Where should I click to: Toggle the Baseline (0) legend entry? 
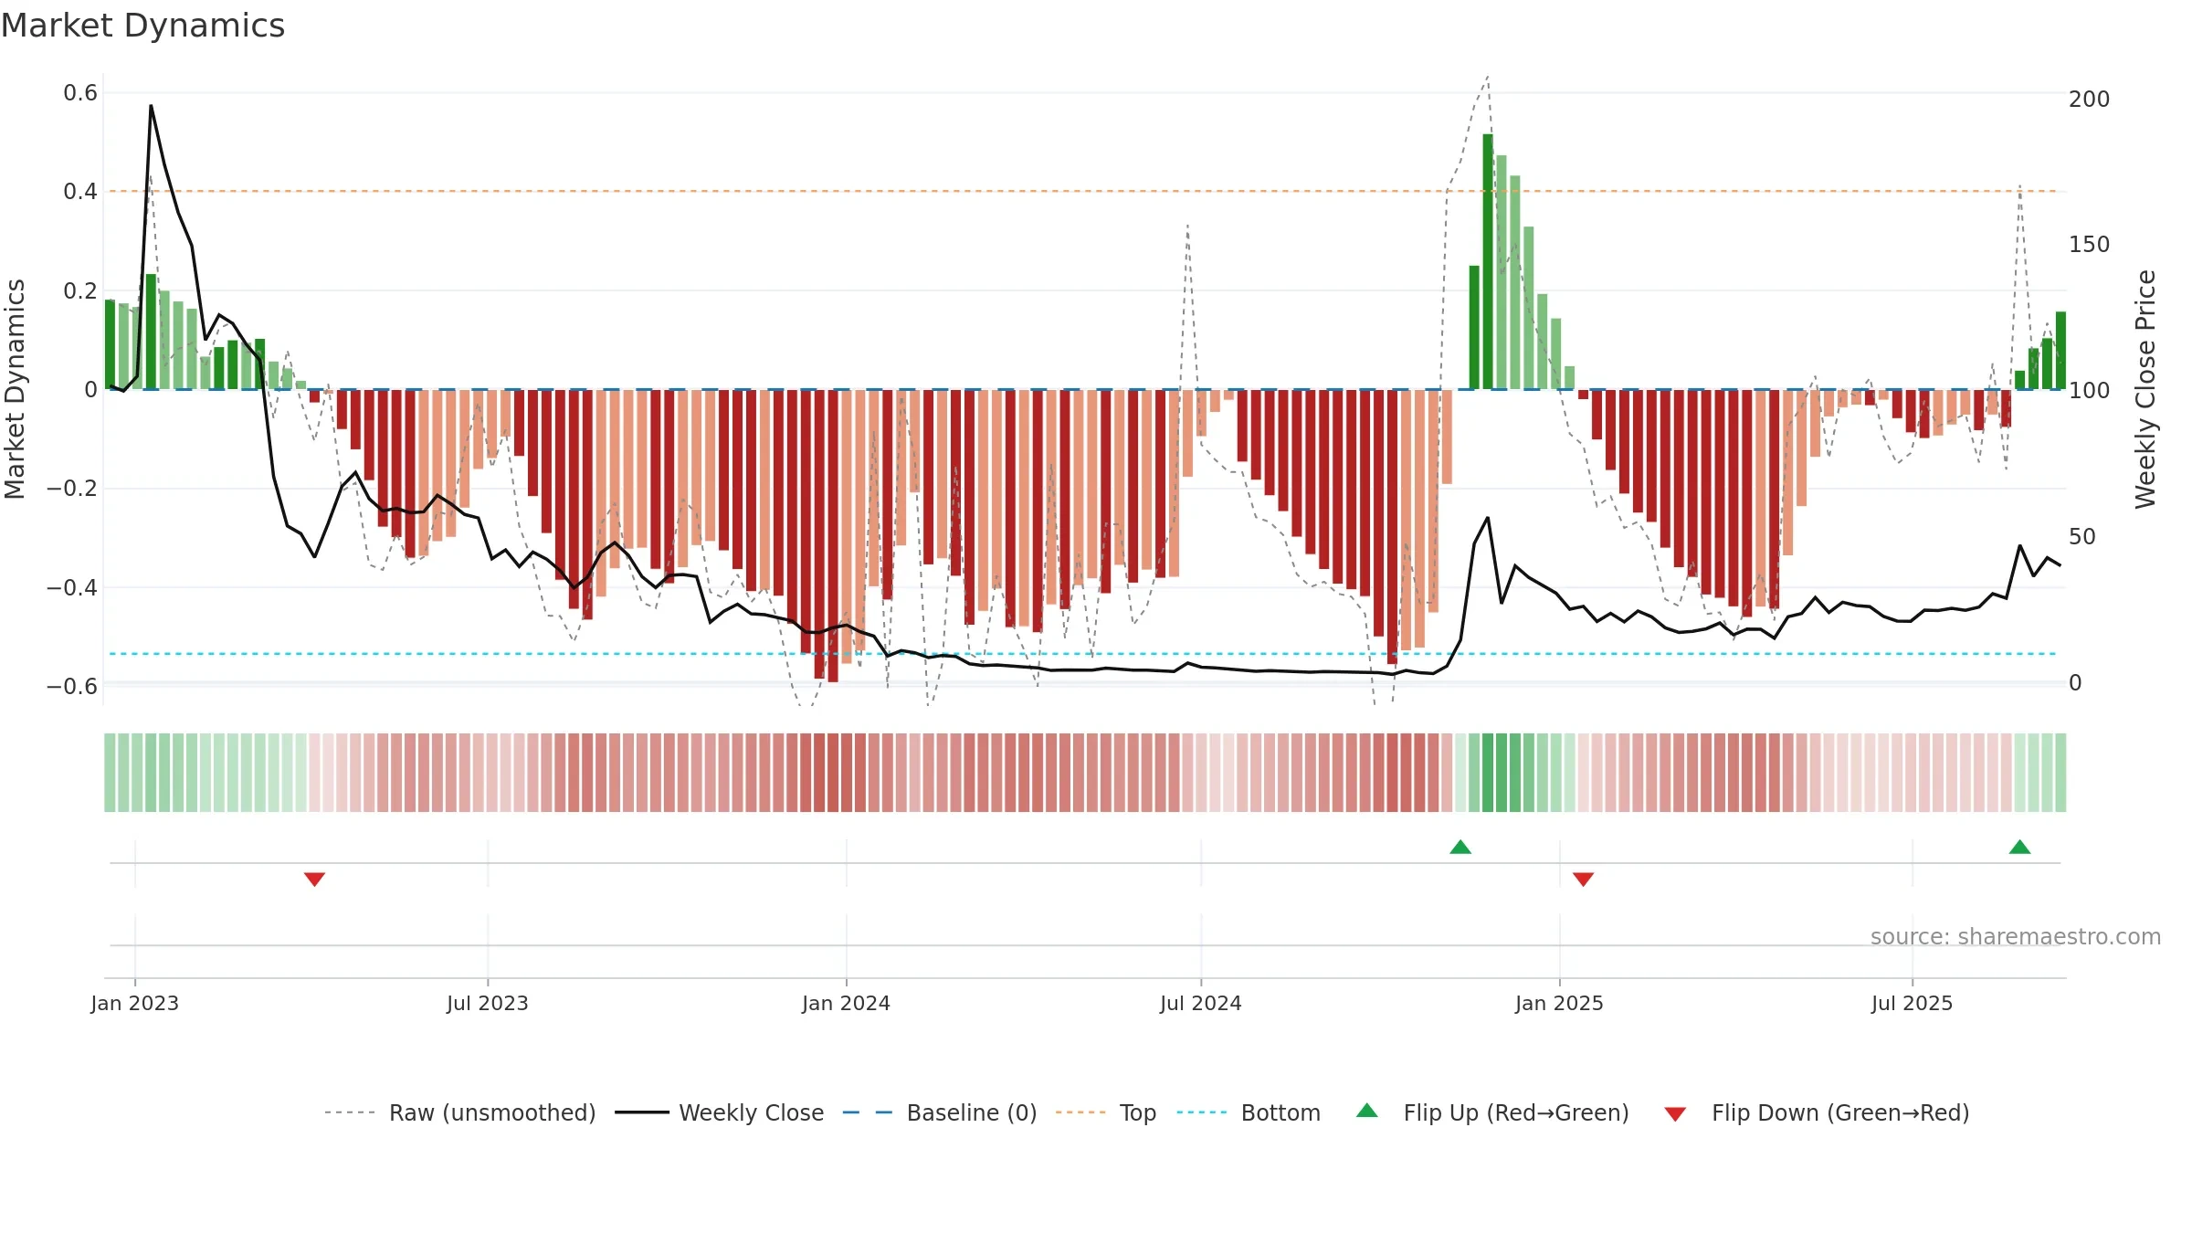point(940,1112)
